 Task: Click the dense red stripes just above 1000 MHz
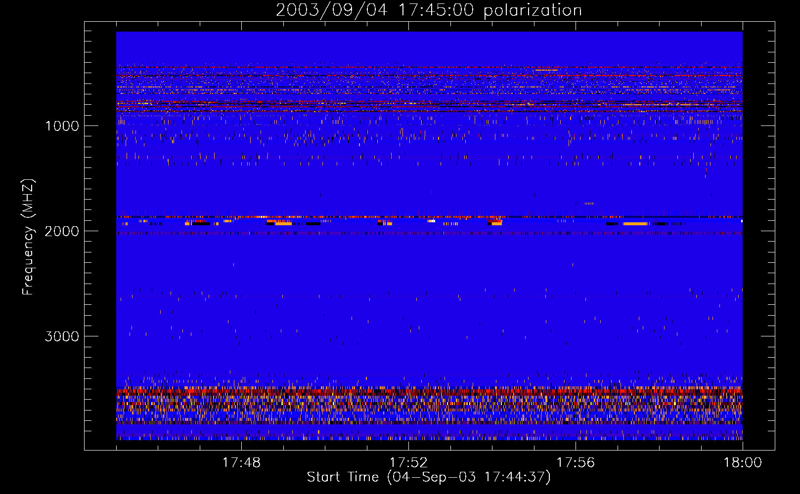[429, 104]
